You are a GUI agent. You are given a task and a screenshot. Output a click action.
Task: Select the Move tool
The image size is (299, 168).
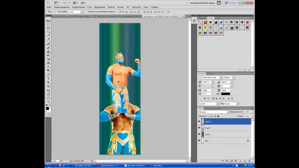coord(49,21)
